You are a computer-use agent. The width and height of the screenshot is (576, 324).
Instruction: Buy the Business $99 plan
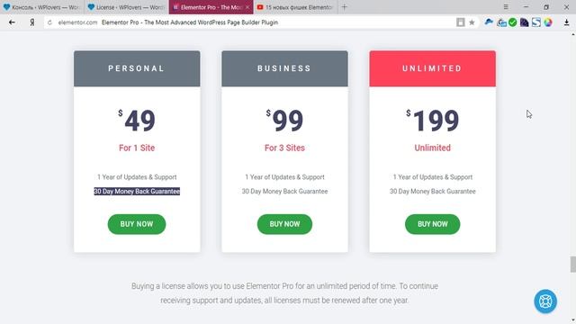pyautogui.click(x=284, y=224)
